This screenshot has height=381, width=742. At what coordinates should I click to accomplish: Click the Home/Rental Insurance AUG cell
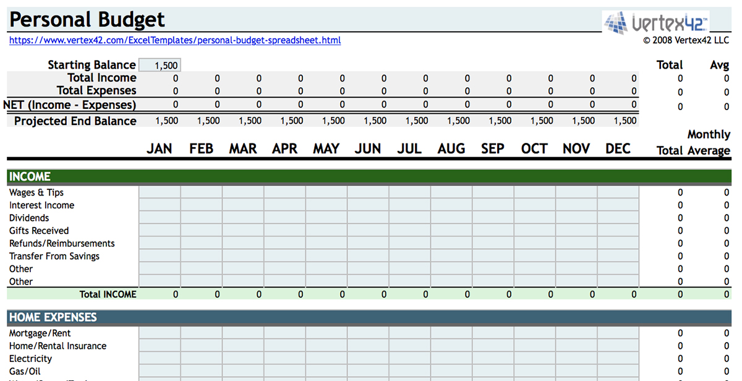(x=451, y=346)
